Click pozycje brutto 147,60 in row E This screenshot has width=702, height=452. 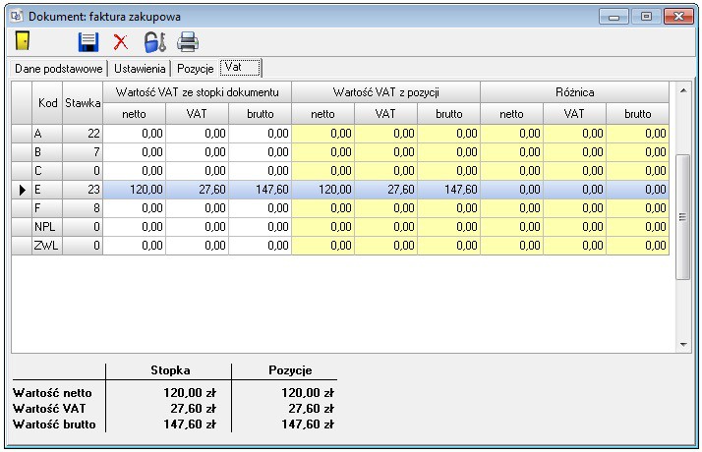[x=449, y=190]
